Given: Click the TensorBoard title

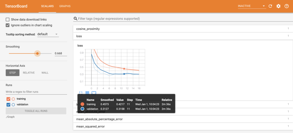Looking at the screenshot, I should point(16,6).
